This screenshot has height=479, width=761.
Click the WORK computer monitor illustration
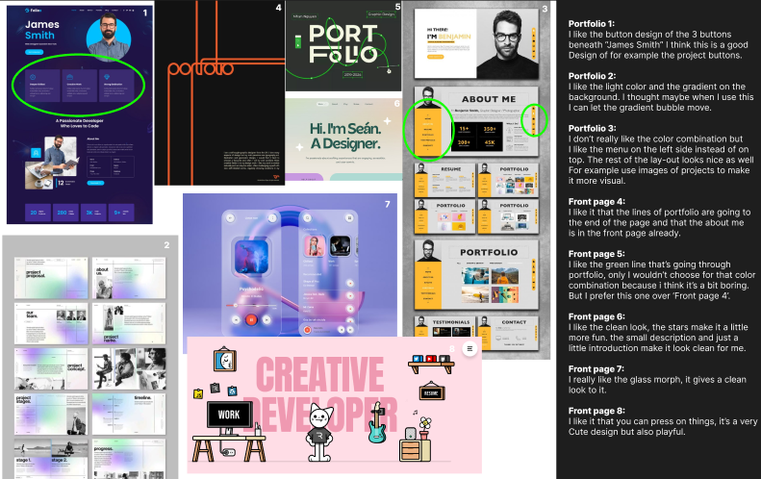pos(230,416)
